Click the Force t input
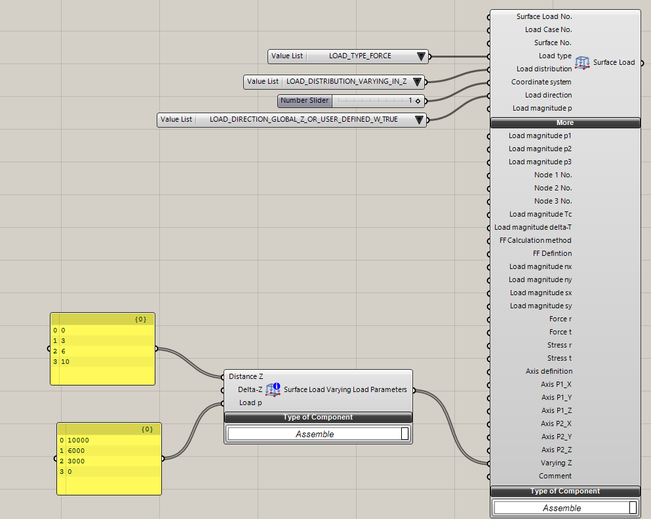 coord(560,332)
